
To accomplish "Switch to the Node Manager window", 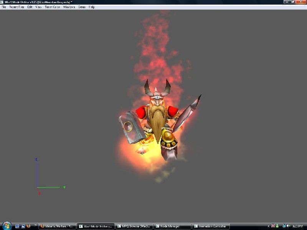I will point(172,227).
